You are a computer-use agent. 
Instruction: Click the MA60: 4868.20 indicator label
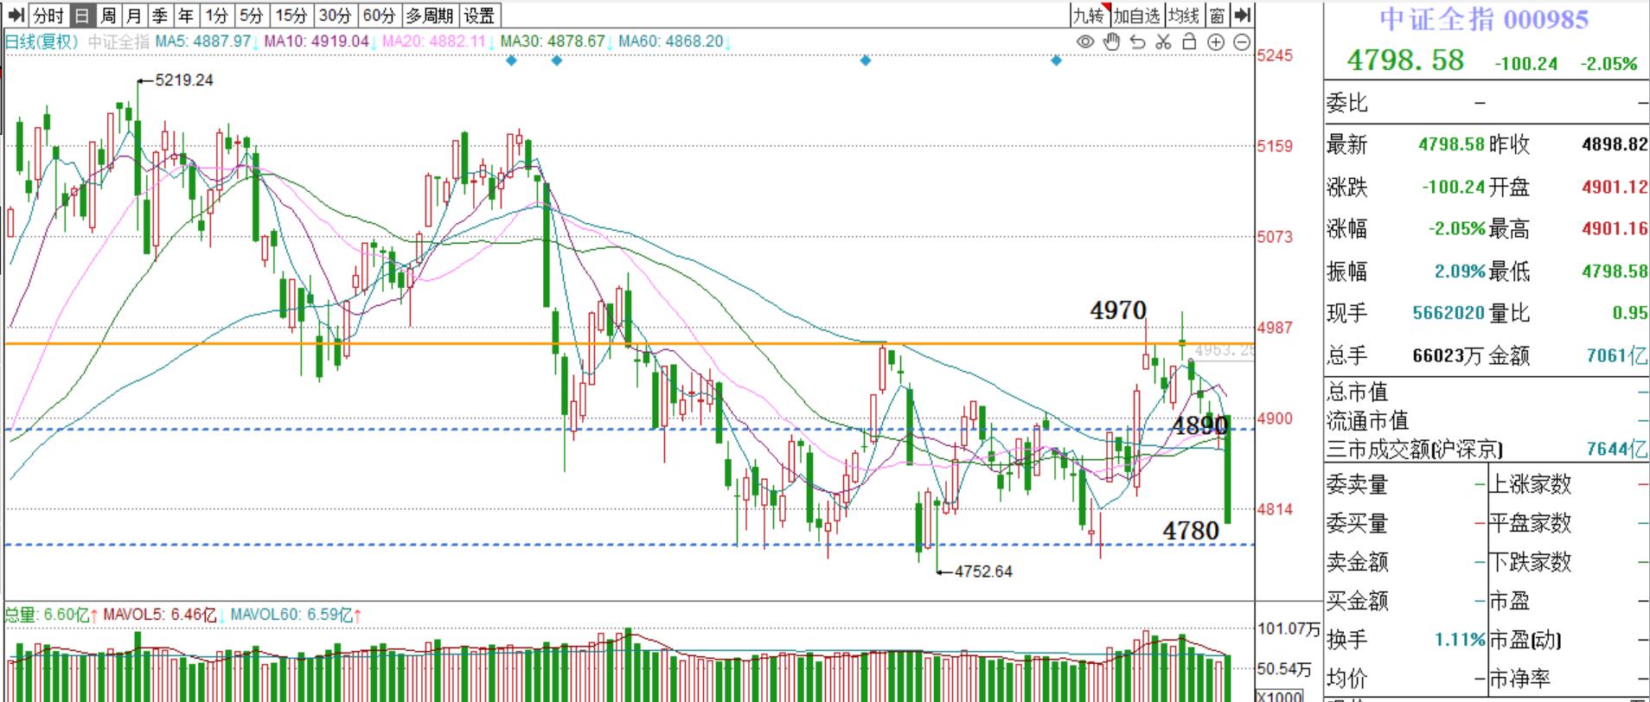click(673, 41)
